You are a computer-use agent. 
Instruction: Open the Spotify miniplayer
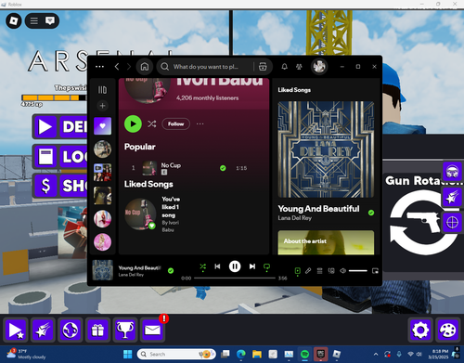375,271
